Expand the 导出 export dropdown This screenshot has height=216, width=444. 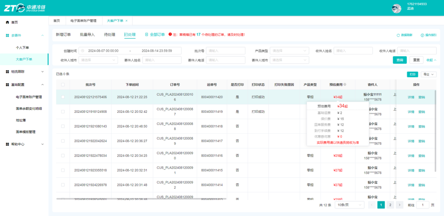tap(429, 74)
